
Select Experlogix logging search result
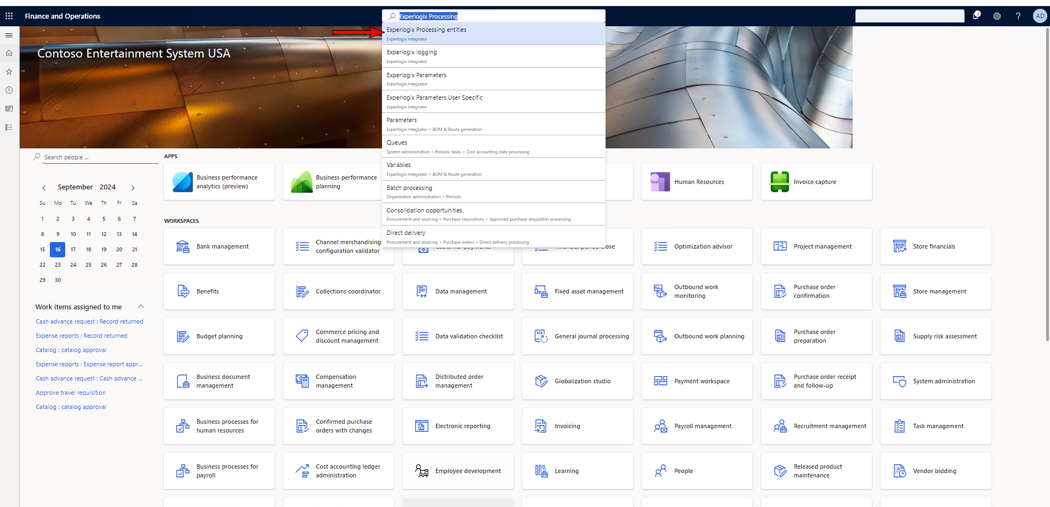pos(494,56)
